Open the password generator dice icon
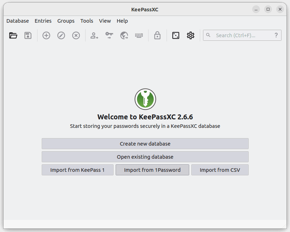 pos(175,35)
